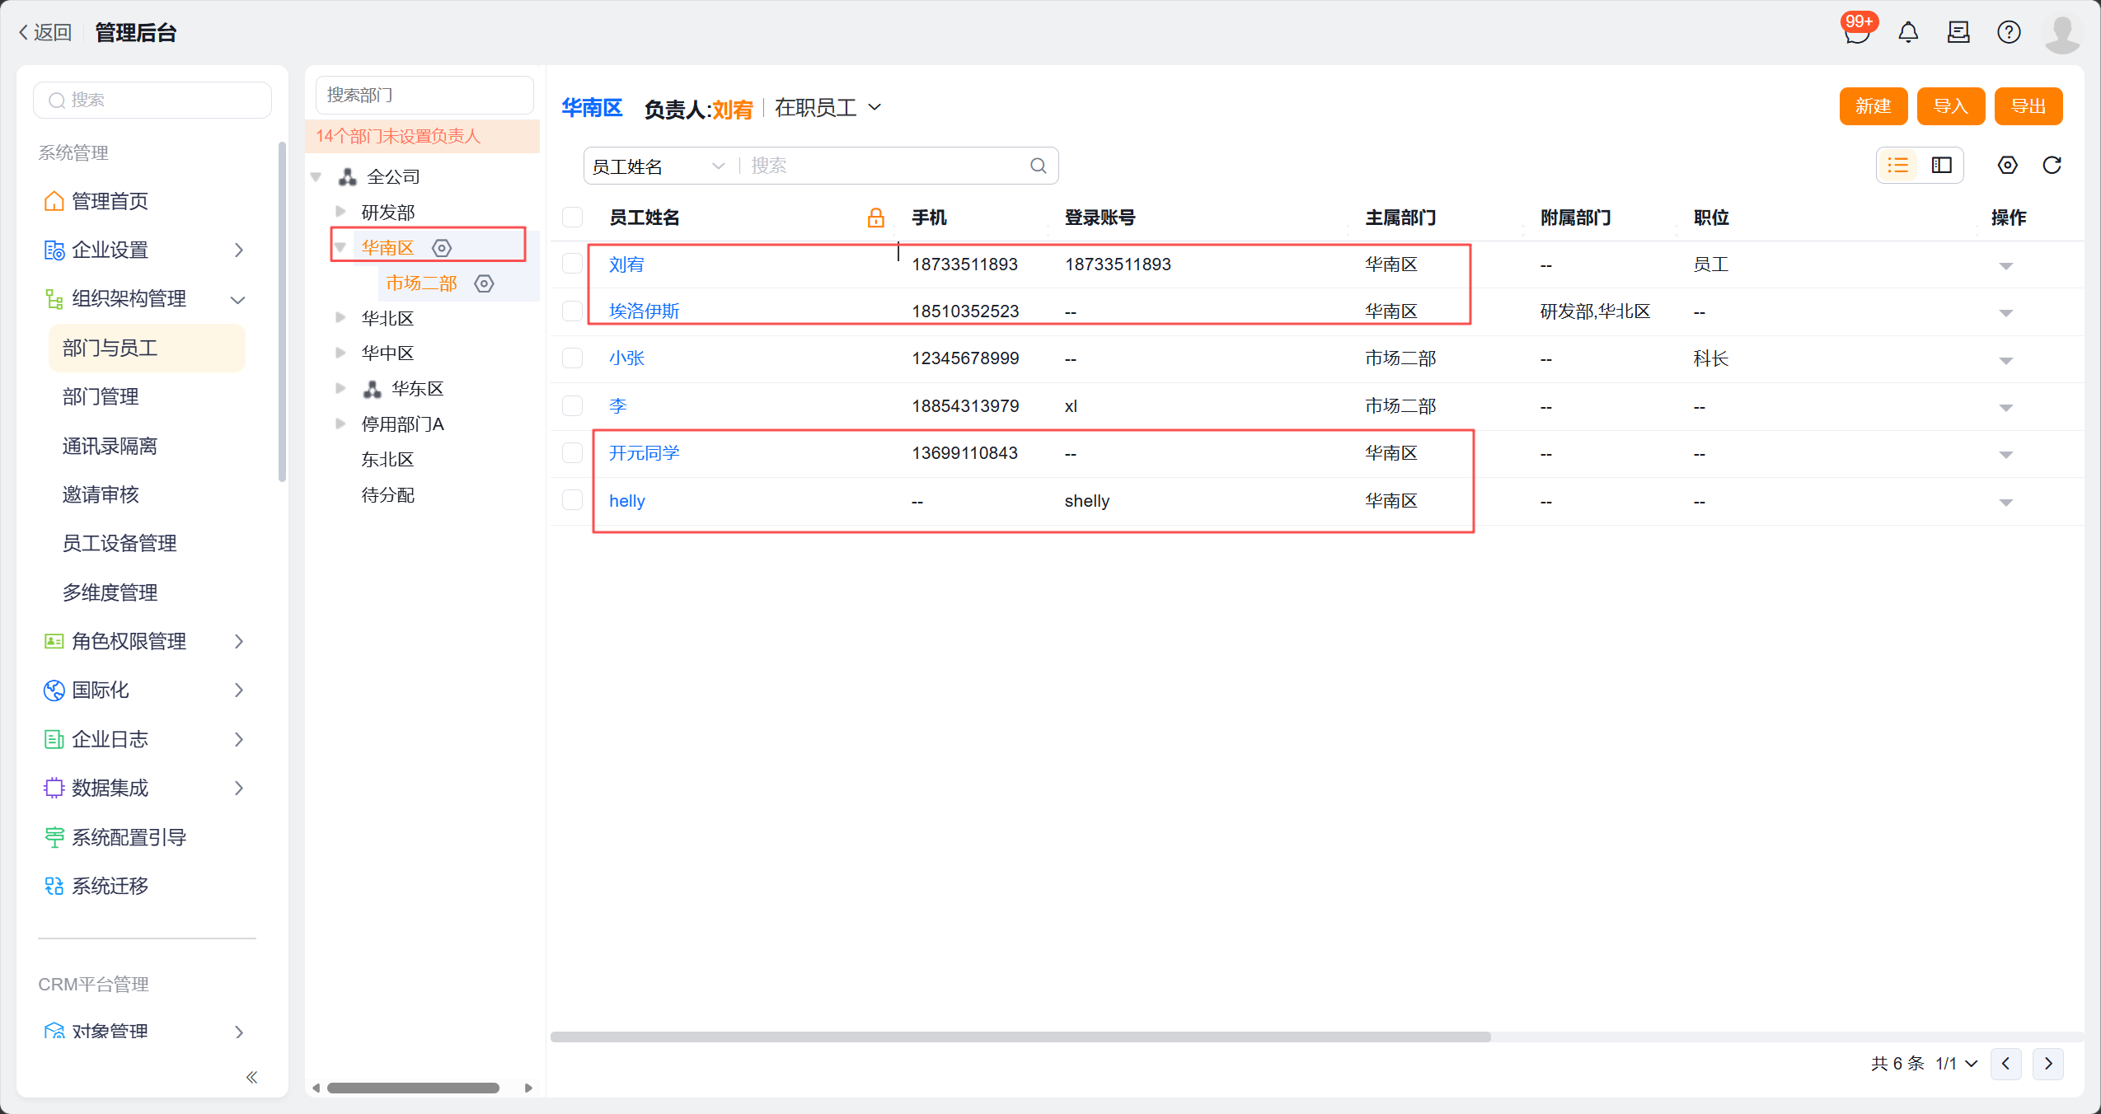Open the task list icon in header

click(x=1958, y=32)
